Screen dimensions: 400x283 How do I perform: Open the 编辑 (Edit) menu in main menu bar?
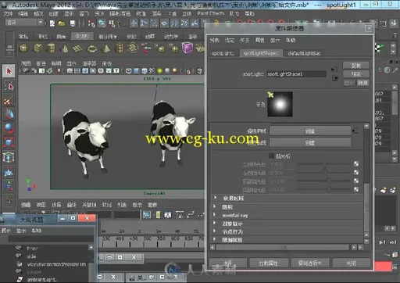[x=23, y=13]
